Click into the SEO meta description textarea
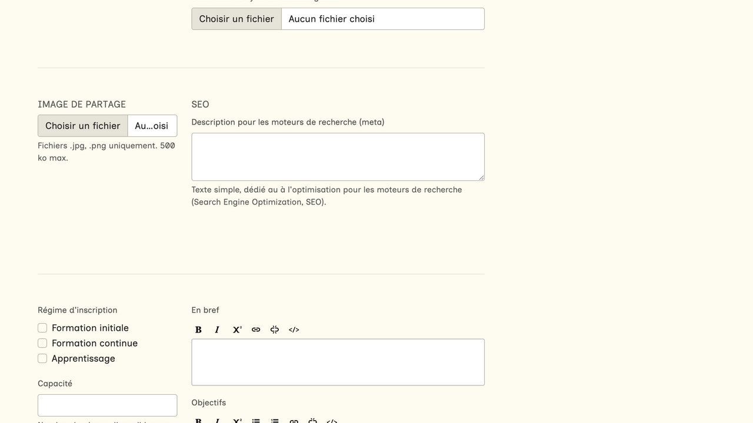Screen dimensions: 753x423 pos(338,156)
